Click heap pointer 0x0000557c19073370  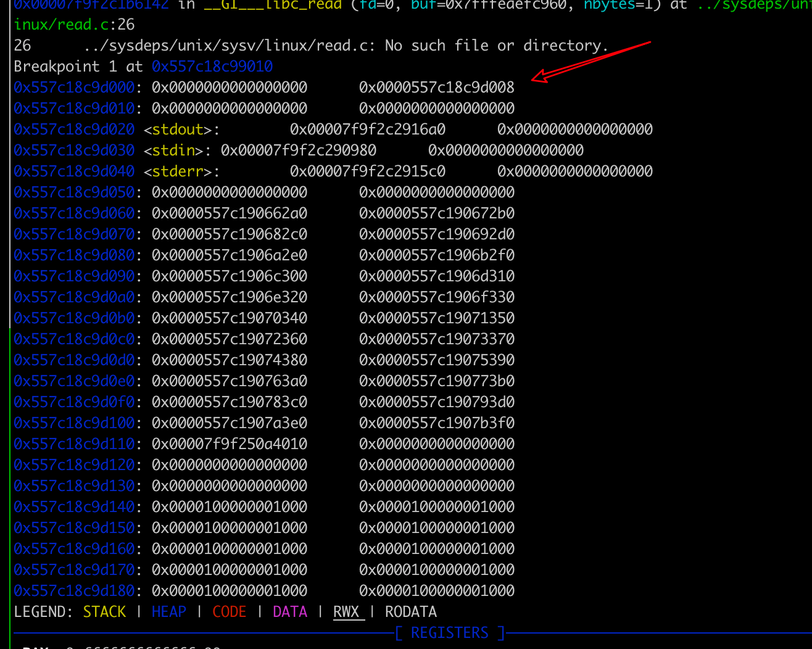pyautogui.click(x=437, y=339)
